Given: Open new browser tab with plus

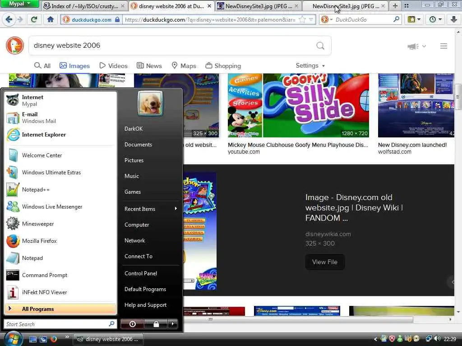Looking at the screenshot, I should pos(395,6).
